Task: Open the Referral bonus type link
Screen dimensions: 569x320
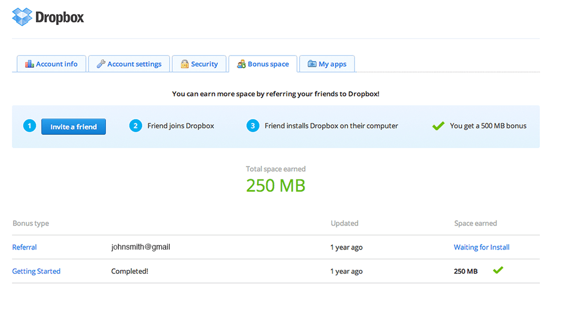Action: 24,247
